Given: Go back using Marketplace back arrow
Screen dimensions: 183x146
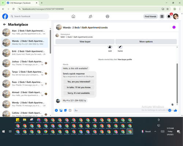Looking at the screenshot, I should click(x=4, y=24).
